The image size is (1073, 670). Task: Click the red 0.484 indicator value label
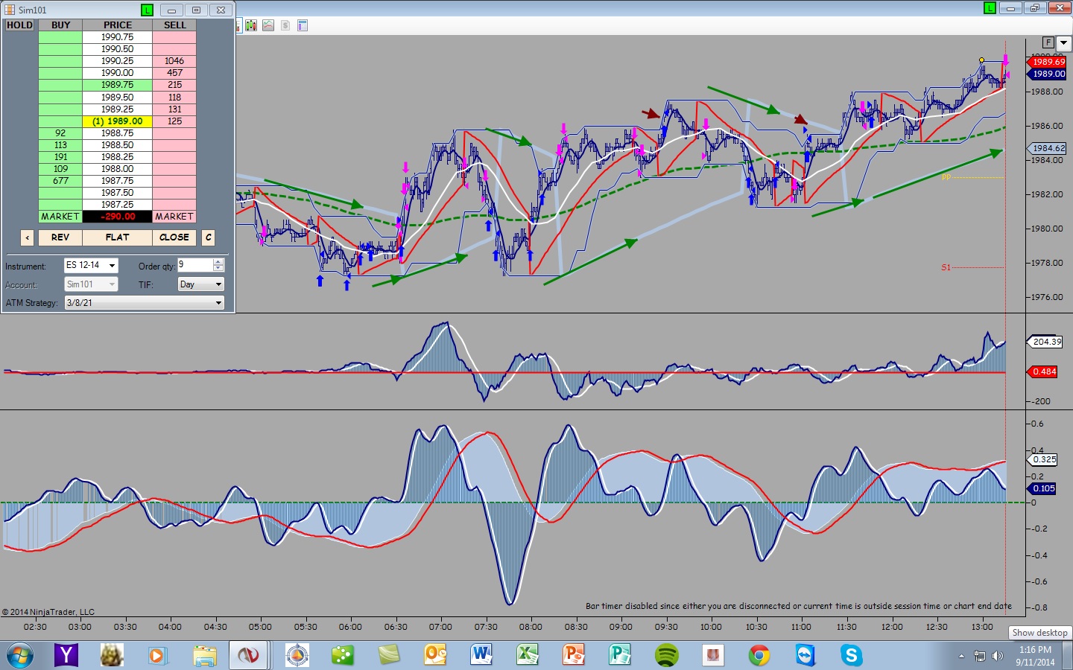[1043, 371]
